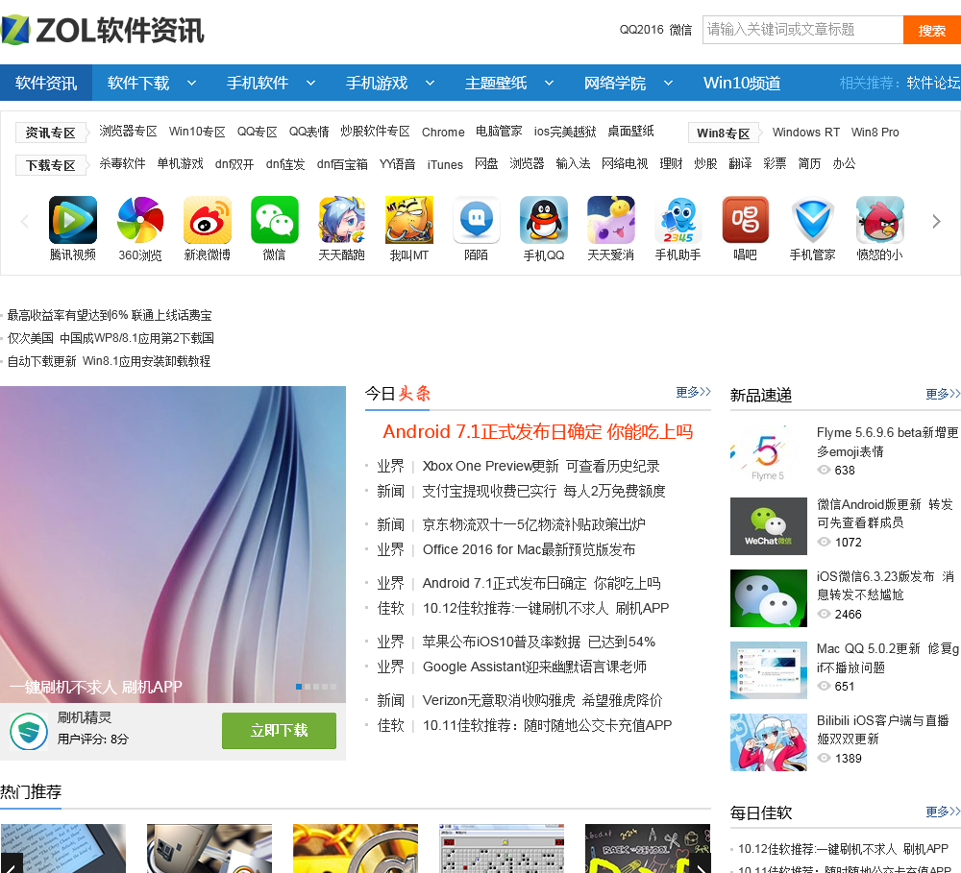961x873 pixels.
Task: Open 今日头条 更多 link
Action: [x=693, y=392]
